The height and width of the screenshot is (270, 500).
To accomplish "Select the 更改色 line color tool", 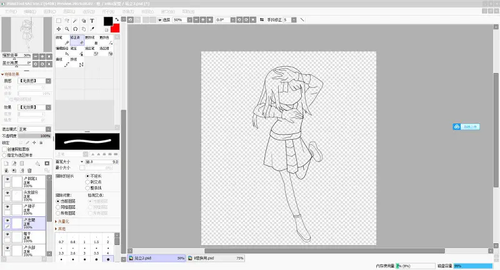I will tap(106, 40).
